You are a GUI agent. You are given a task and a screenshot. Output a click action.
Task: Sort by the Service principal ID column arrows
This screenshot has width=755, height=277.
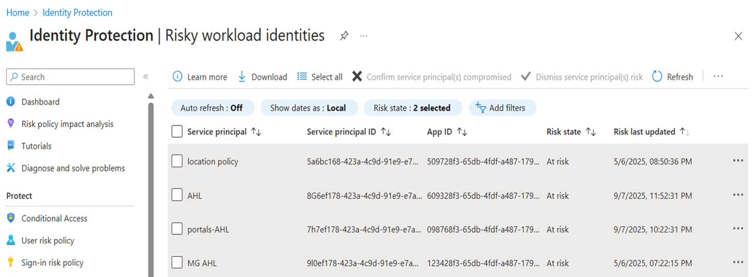tap(386, 132)
